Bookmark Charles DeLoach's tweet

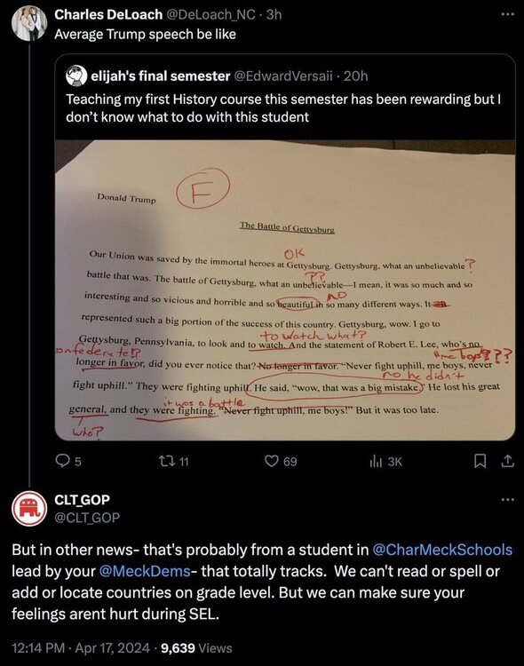pyautogui.click(x=480, y=461)
